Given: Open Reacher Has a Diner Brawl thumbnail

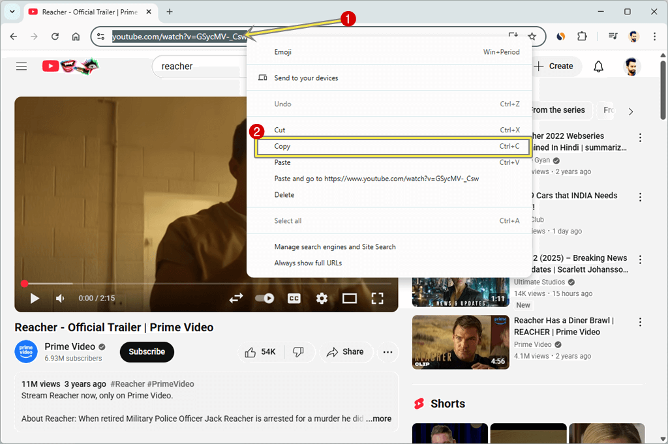Looking at the screenshot, I should pyautogui.click(x=461, y=342).
